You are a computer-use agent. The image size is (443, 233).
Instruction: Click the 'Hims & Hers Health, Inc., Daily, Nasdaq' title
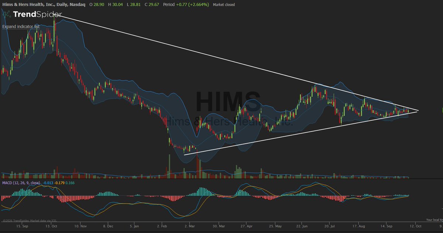click(44, 5)
